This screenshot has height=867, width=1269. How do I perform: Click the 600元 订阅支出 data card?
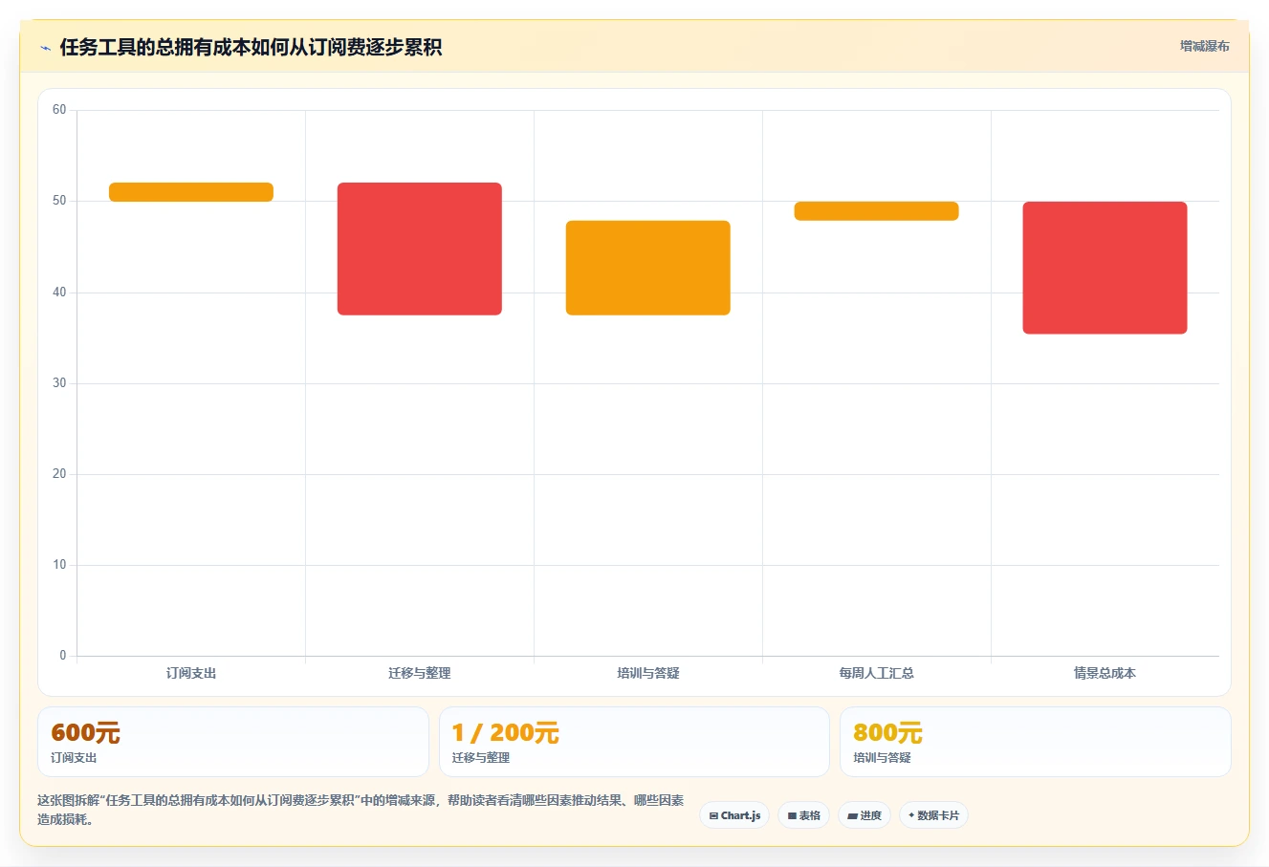[x=233, y=742]
